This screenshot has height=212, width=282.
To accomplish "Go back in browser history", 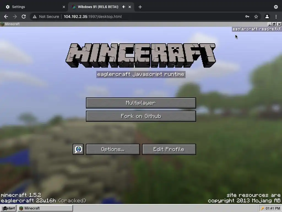I will coord(6,17).
